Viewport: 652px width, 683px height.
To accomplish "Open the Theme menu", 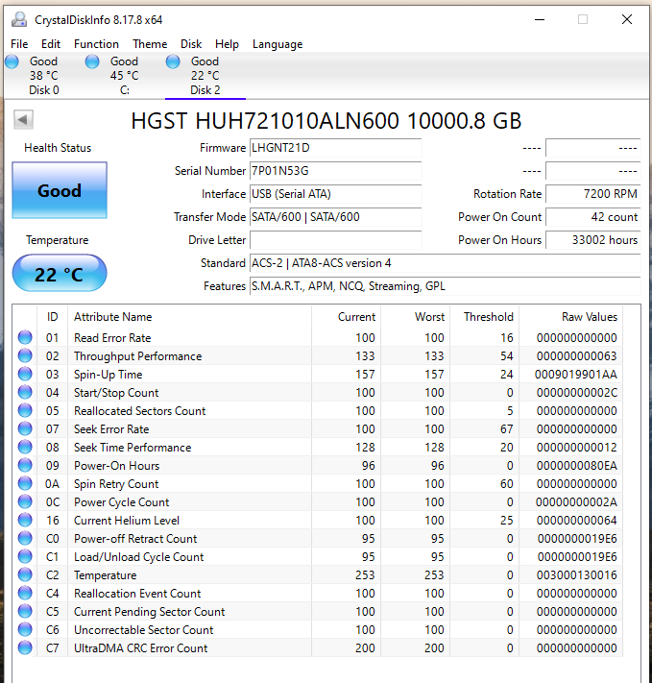I will pyautogui.click(x=150, y=44).
